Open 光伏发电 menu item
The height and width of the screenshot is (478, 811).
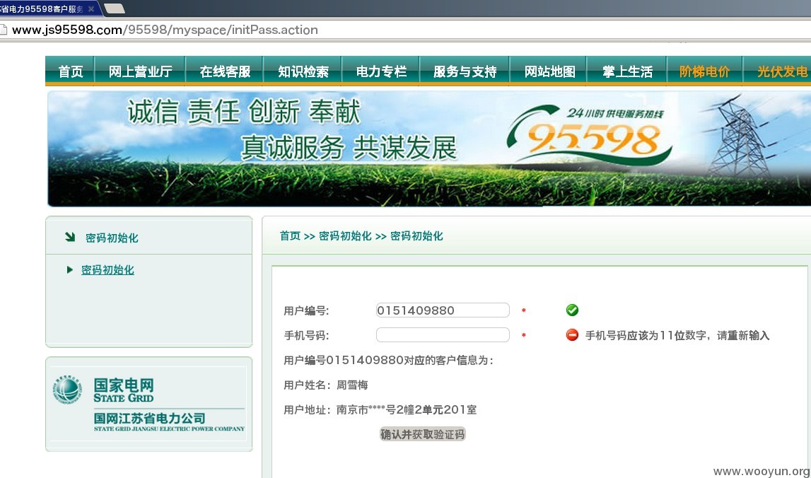782,71
